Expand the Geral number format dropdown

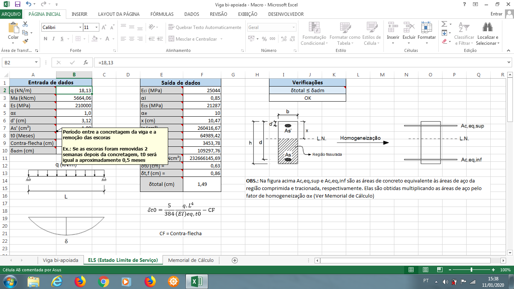(294, 27)
